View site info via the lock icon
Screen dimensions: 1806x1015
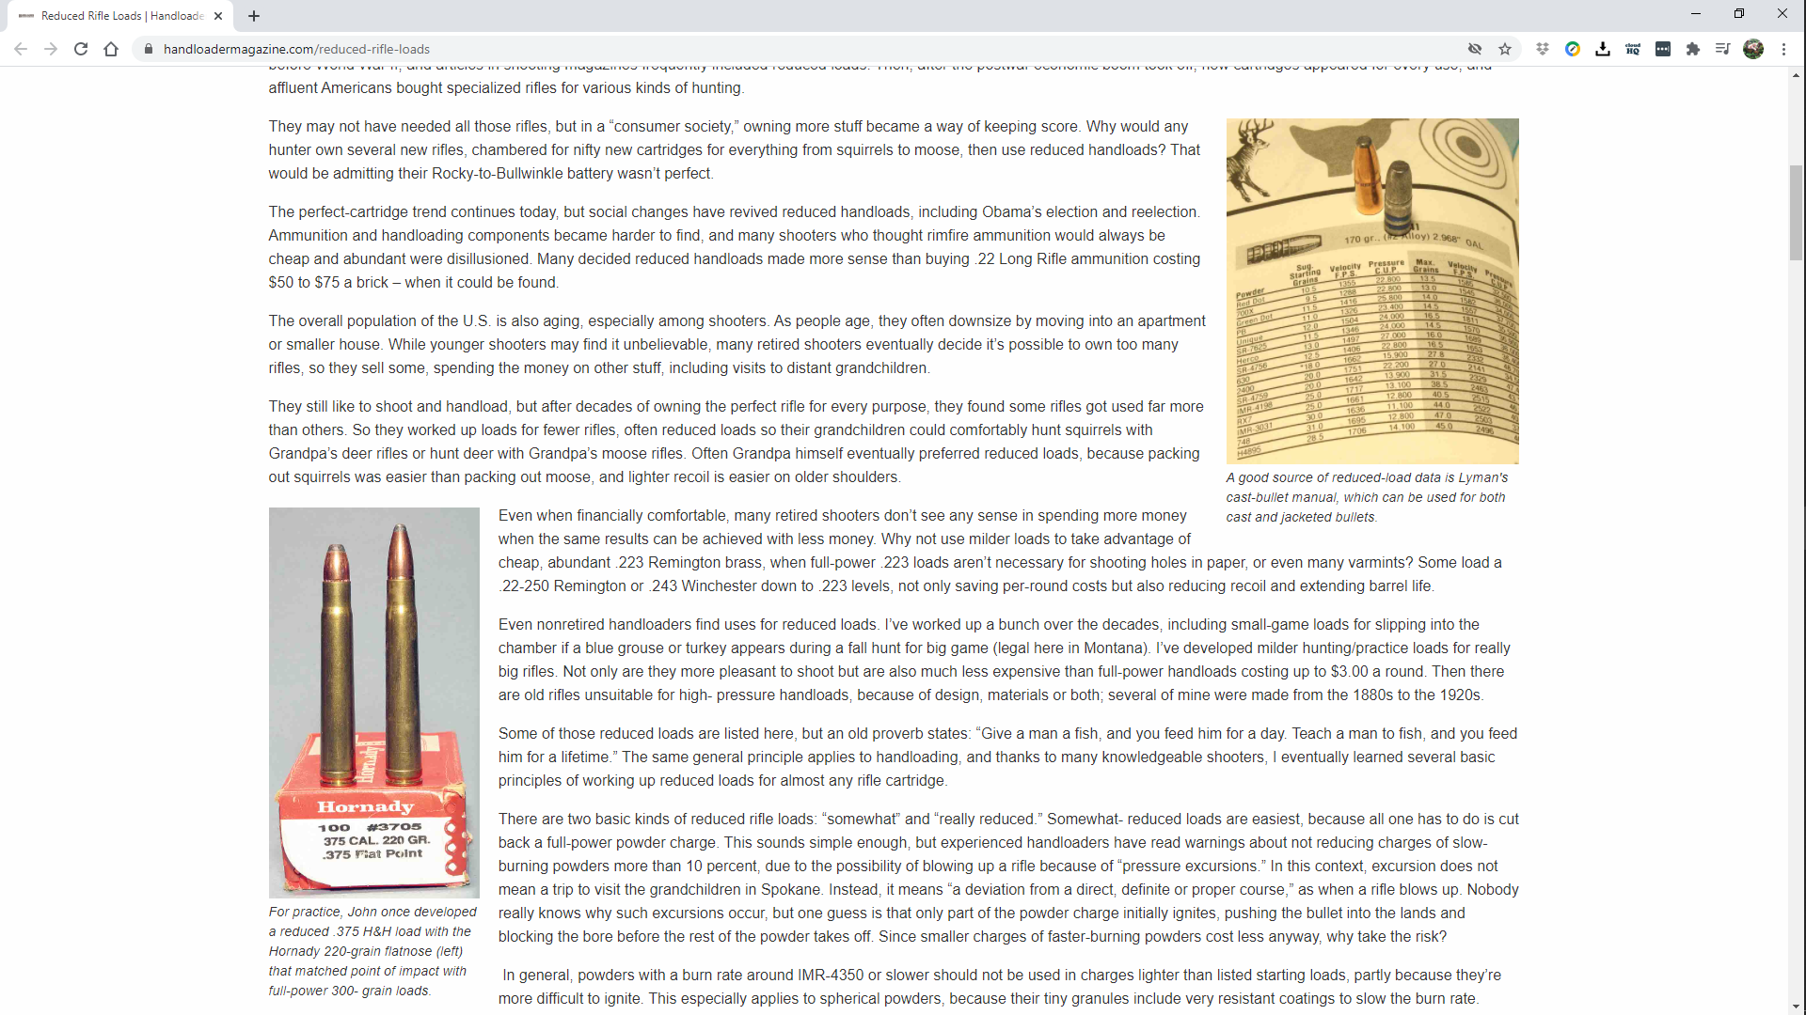tap(148, 49)
